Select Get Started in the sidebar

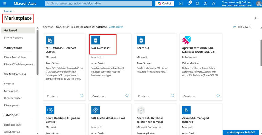(x=18, y=30)
